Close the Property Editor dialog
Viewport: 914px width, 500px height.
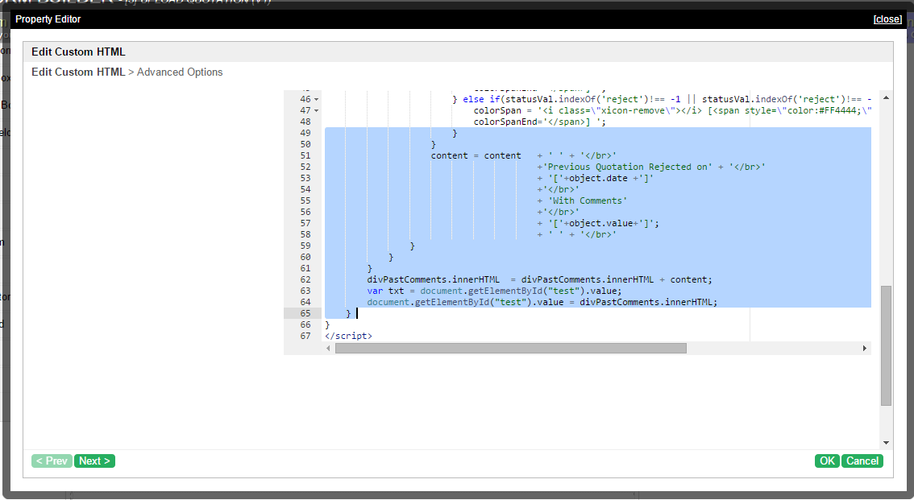coord(887,19)
